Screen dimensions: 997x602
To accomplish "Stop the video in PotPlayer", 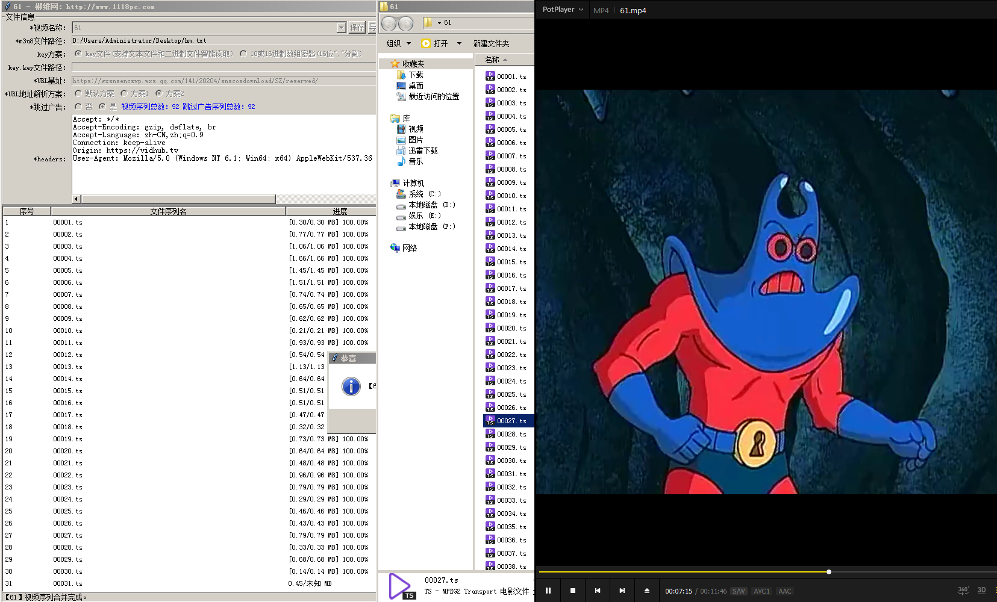I will tap(573, 591).
